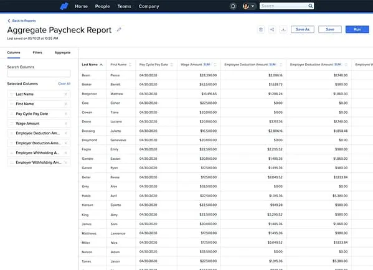Toggle sort on Last Name column header
Viewport: 373px width, 270px height.
pyautogui.click(x=92, y=65)
